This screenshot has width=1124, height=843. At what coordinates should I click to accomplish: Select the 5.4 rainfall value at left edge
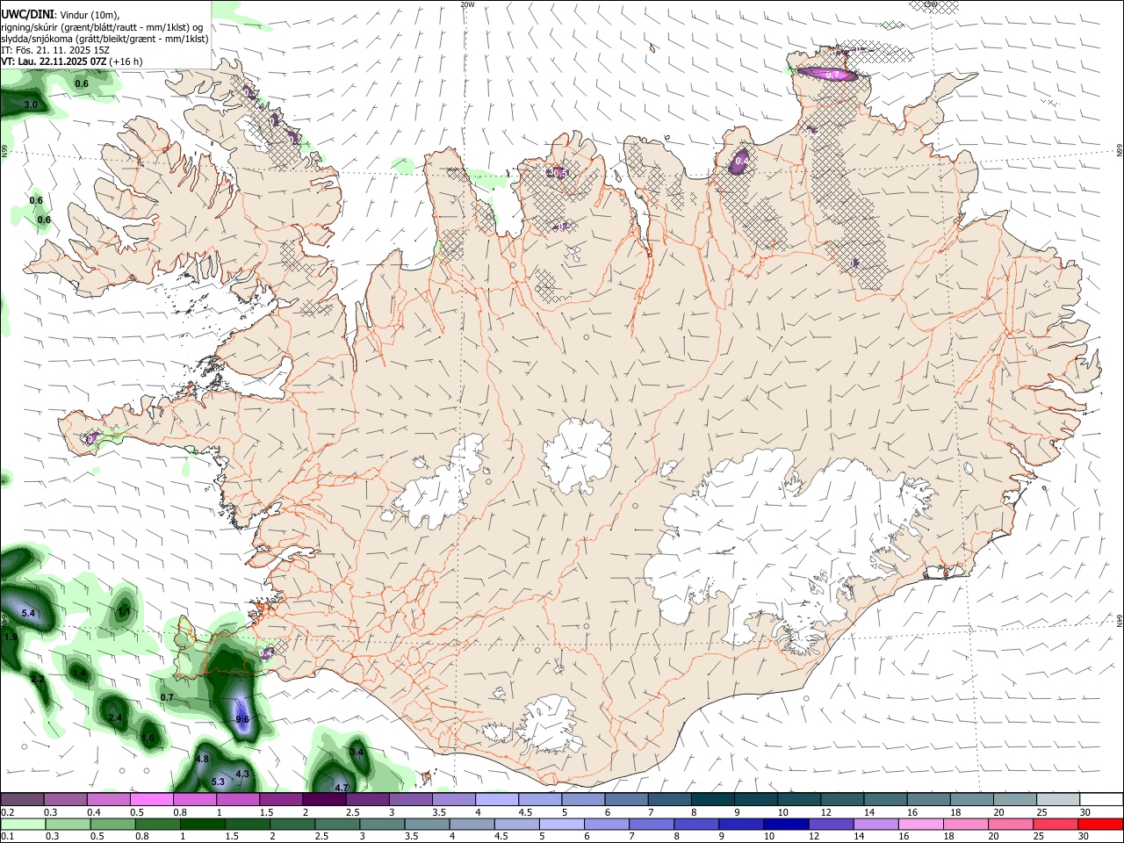point(28,613)
